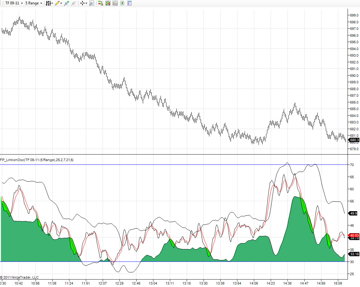Open the Indicators line chart icon
The width and height of the screenshot is (360, 287).
(115, 3)
